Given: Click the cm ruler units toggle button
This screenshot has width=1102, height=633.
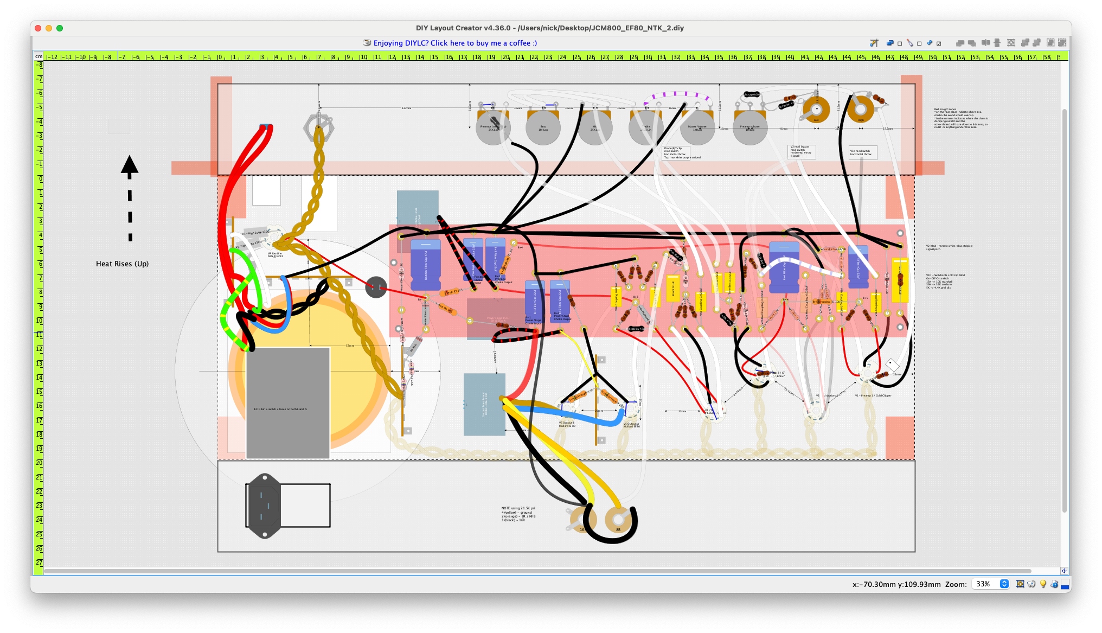Looking at the screenshot, I should (x=39, y=56).
